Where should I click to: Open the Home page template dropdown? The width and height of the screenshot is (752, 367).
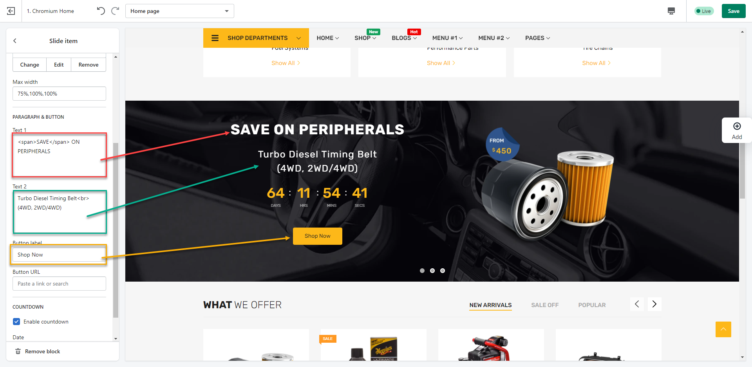coord(180,11)
